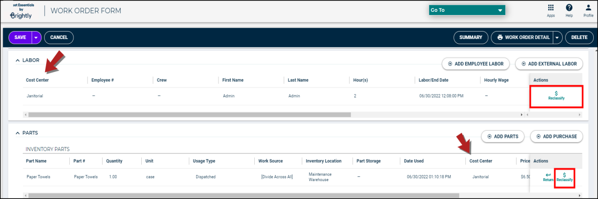Collapse the Parts section
The image size is (598, 199).
tap(17, 133)
